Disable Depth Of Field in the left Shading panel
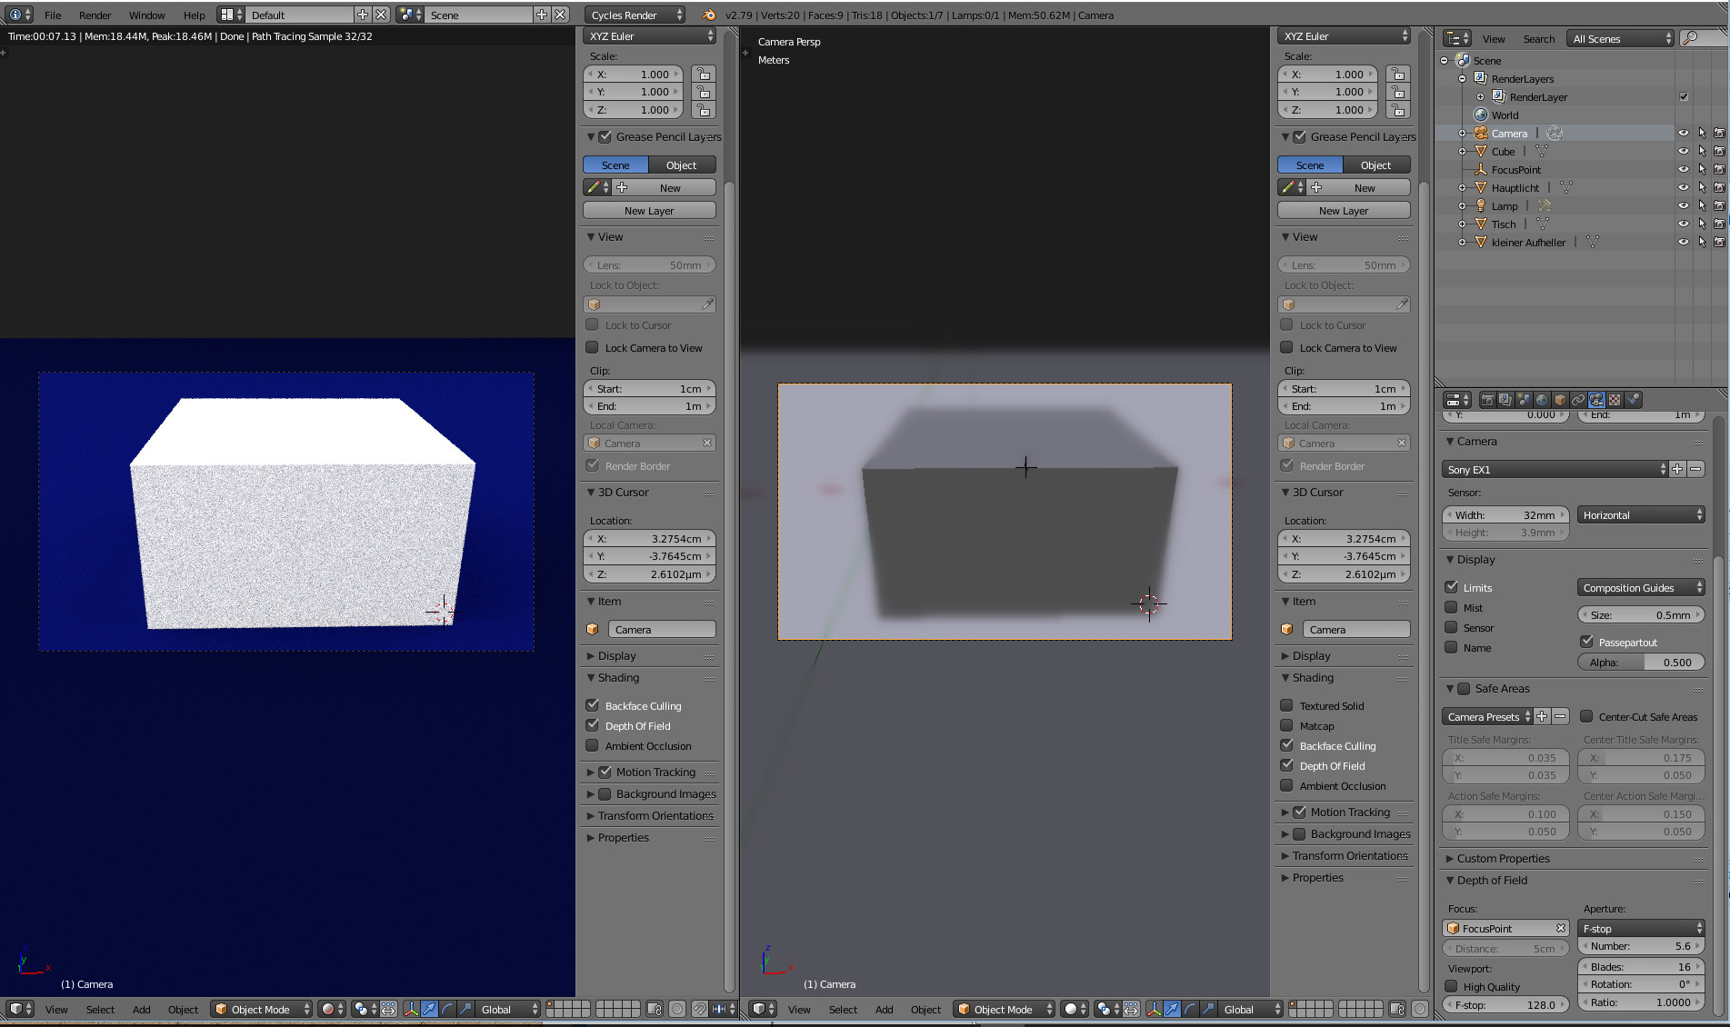The image size is (1730, 1027). coord(592,725)
